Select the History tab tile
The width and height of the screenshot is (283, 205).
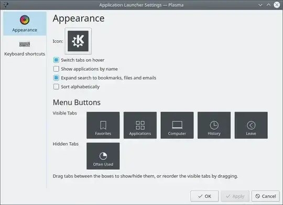tap(214, 125)
